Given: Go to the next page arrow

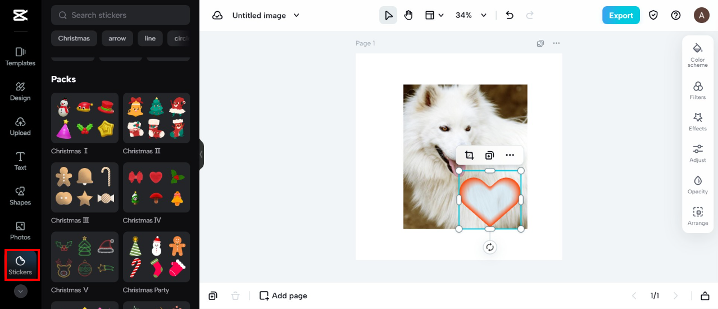Looking at the screenshot, I should click(x=676, y=296).
